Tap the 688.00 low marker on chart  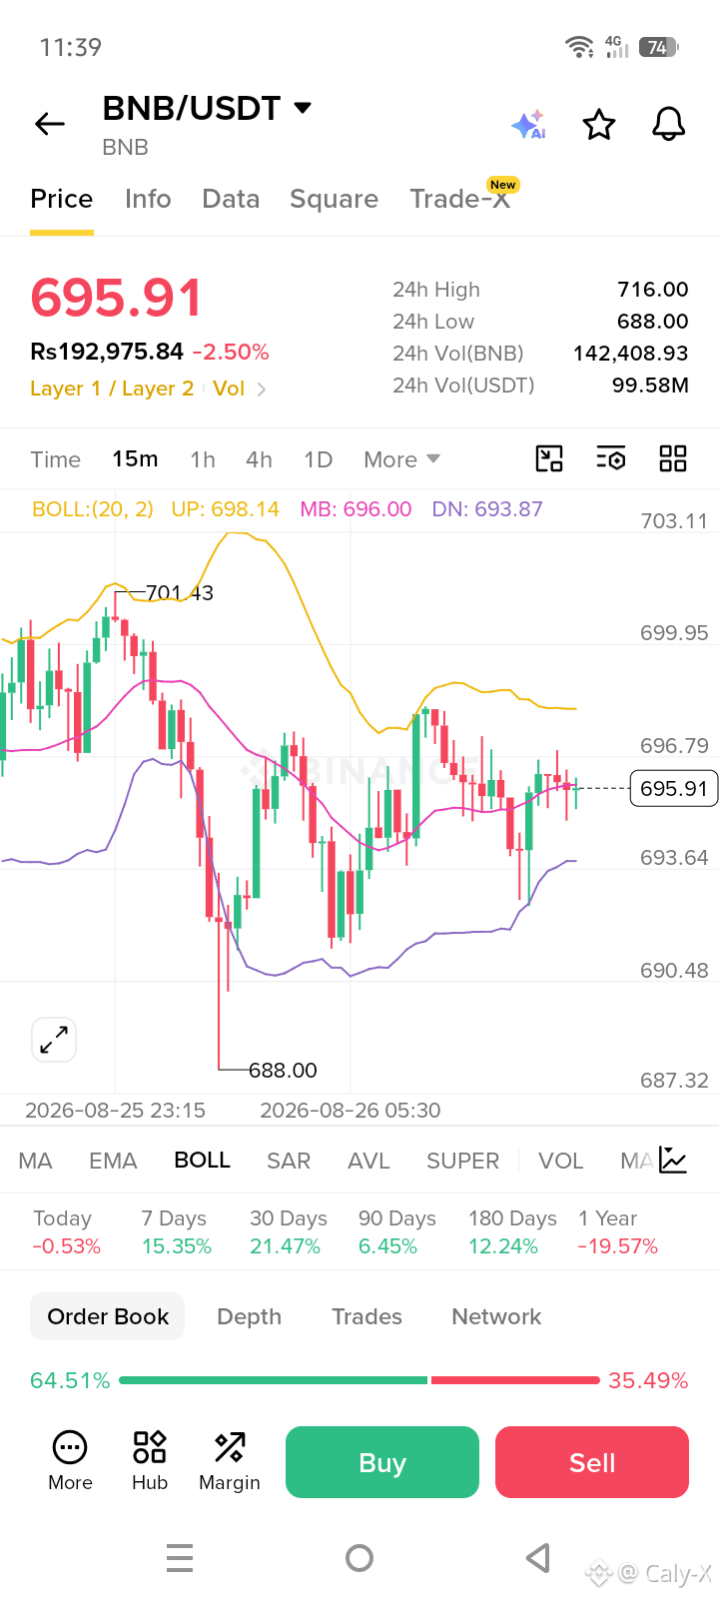click(x=283, y=1070)
